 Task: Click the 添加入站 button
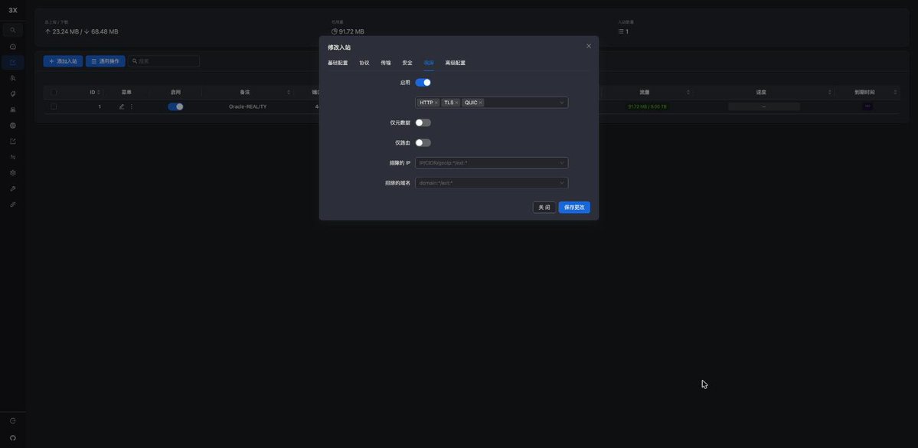64,61
